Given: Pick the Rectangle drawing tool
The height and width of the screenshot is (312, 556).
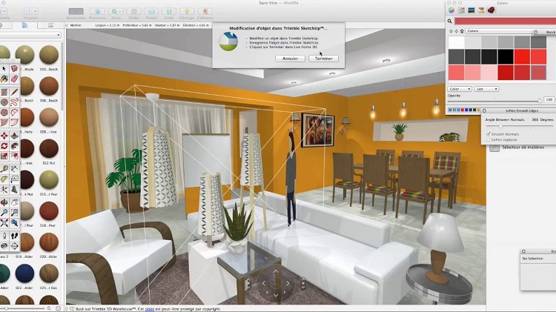Looking at the screenshot, I should tap(4, 92).
